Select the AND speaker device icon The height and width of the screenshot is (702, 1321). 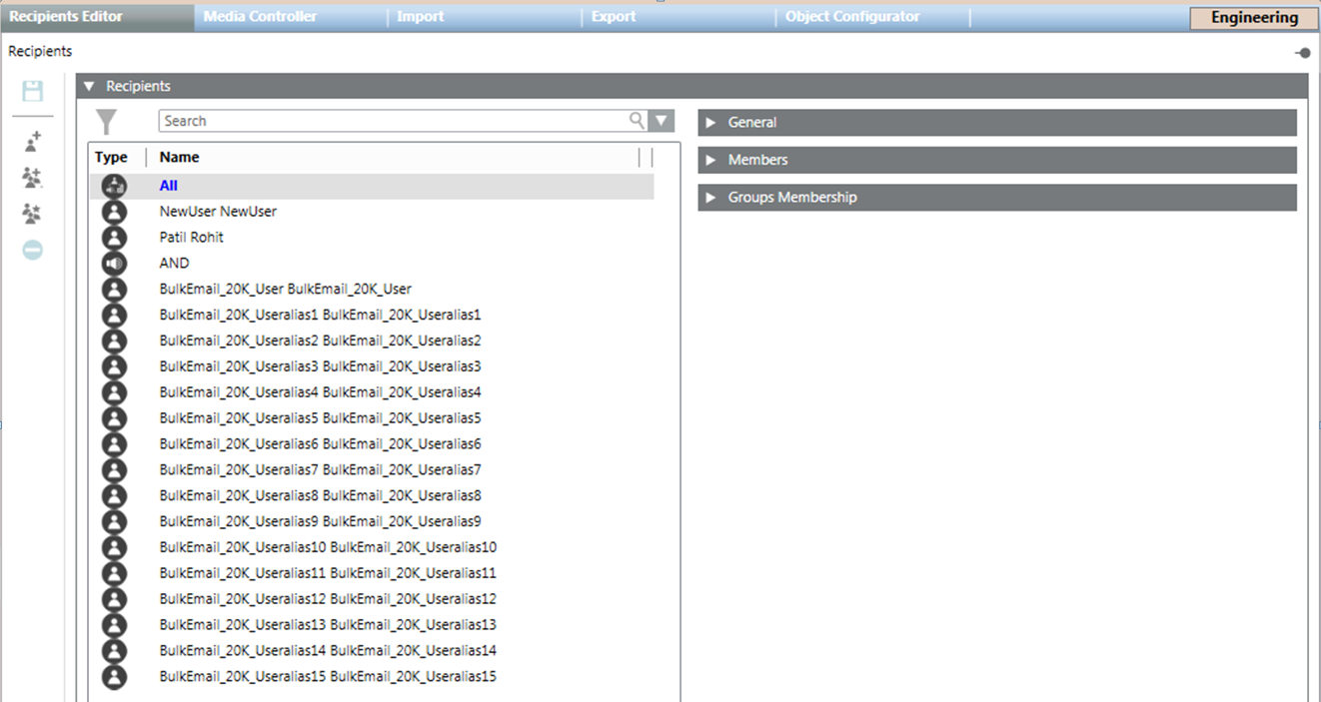(x=115, y=264)
